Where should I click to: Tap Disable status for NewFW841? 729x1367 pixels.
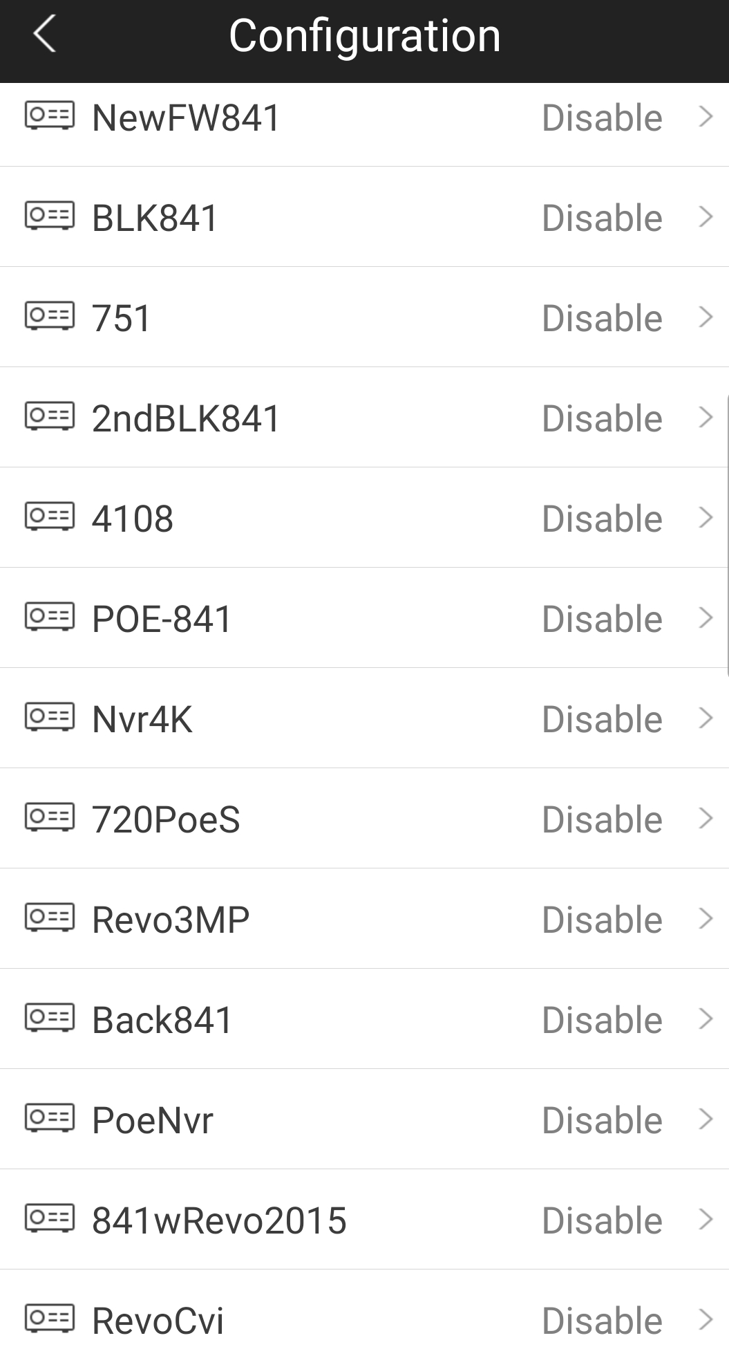tap(602, 118)
